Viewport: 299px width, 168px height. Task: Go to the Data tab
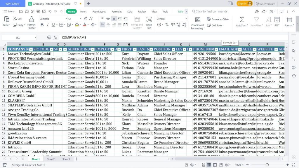click(x=130, y=11)
